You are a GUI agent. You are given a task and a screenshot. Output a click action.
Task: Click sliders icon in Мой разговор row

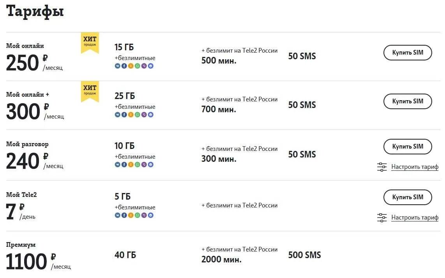(382, 167)
